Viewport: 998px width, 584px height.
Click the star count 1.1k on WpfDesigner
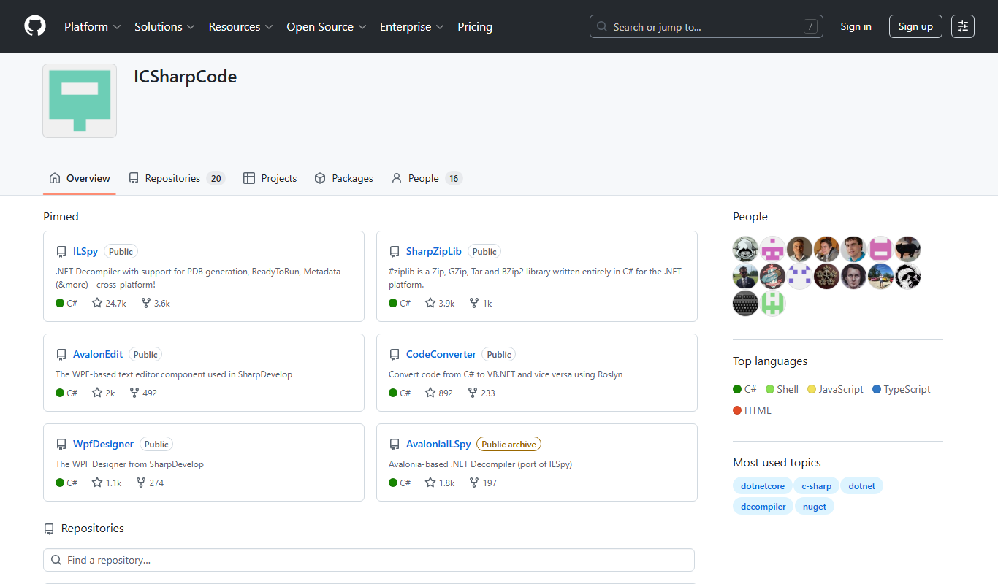click(107, 483)
